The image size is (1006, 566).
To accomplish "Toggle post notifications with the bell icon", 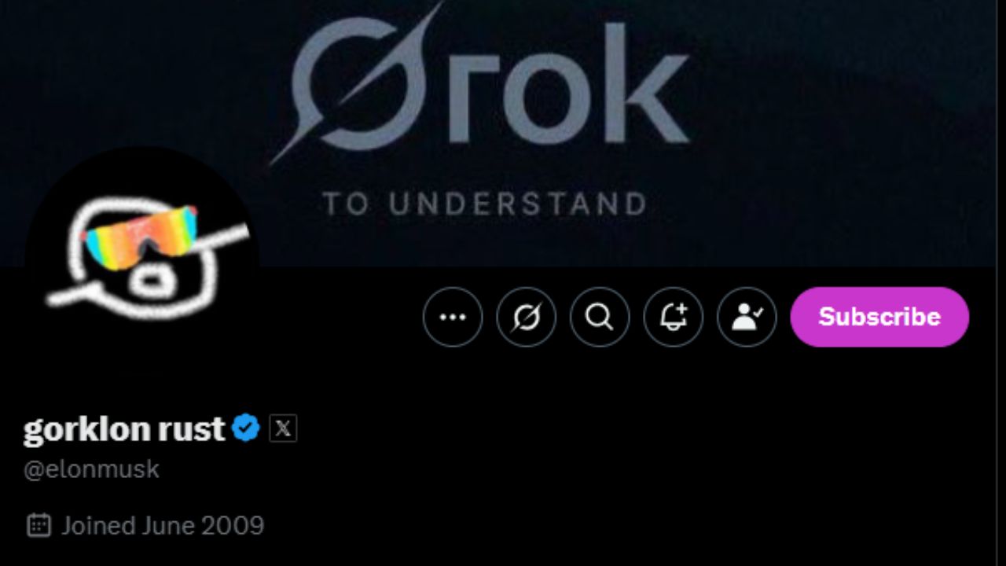I will 674,317.
